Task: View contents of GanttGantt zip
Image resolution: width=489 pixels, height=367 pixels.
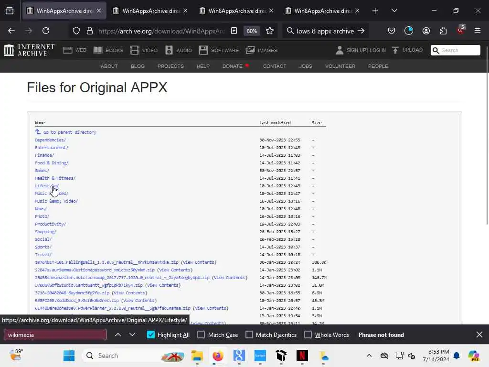Action: click(x=163, y=285)
